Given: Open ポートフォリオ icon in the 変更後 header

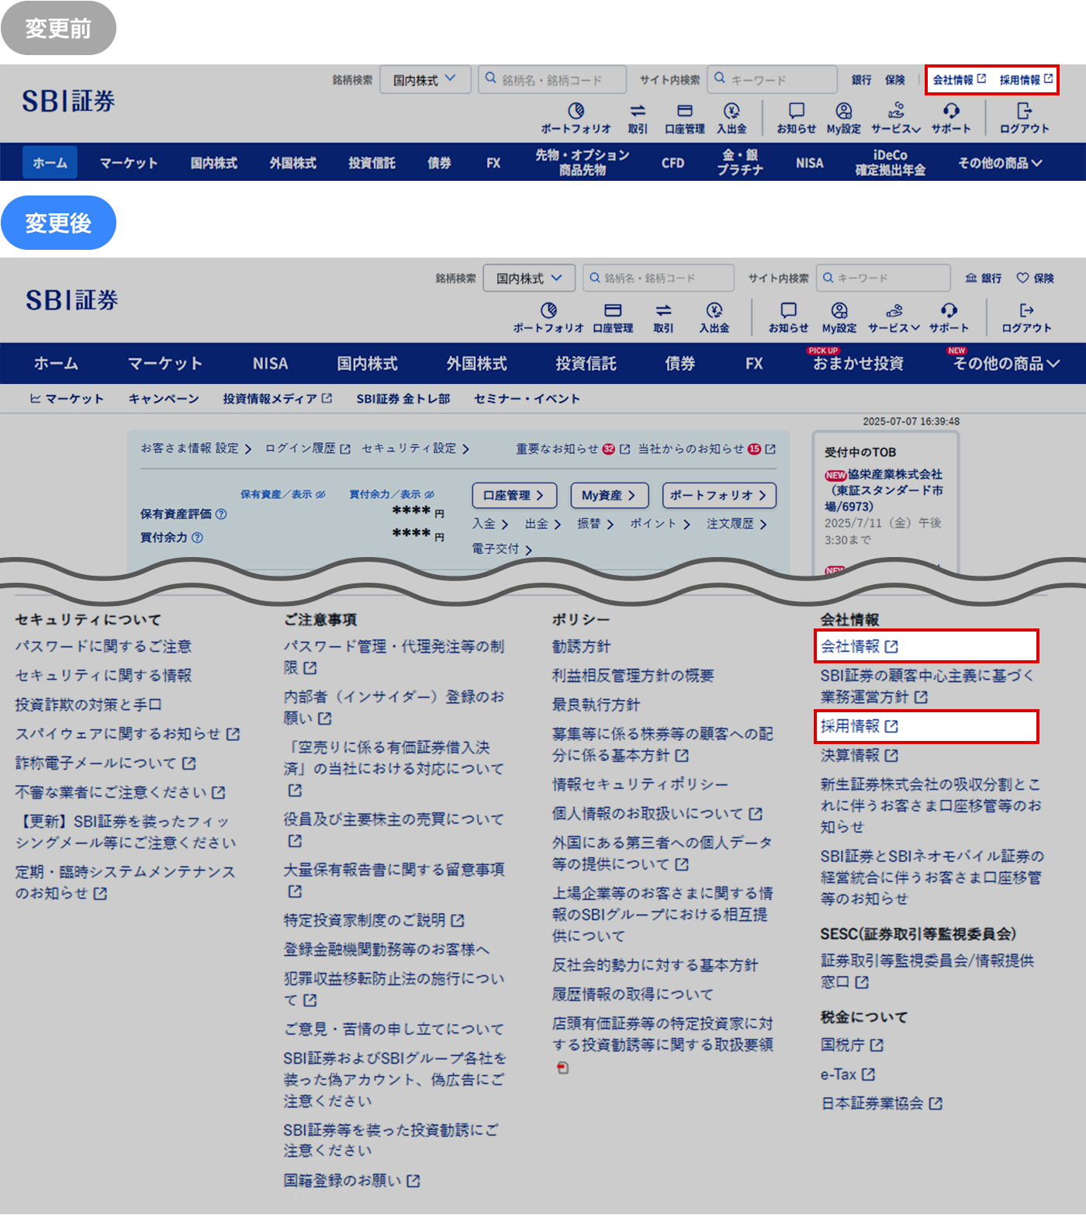Looking at the screenshot, I should coord(548,310).
